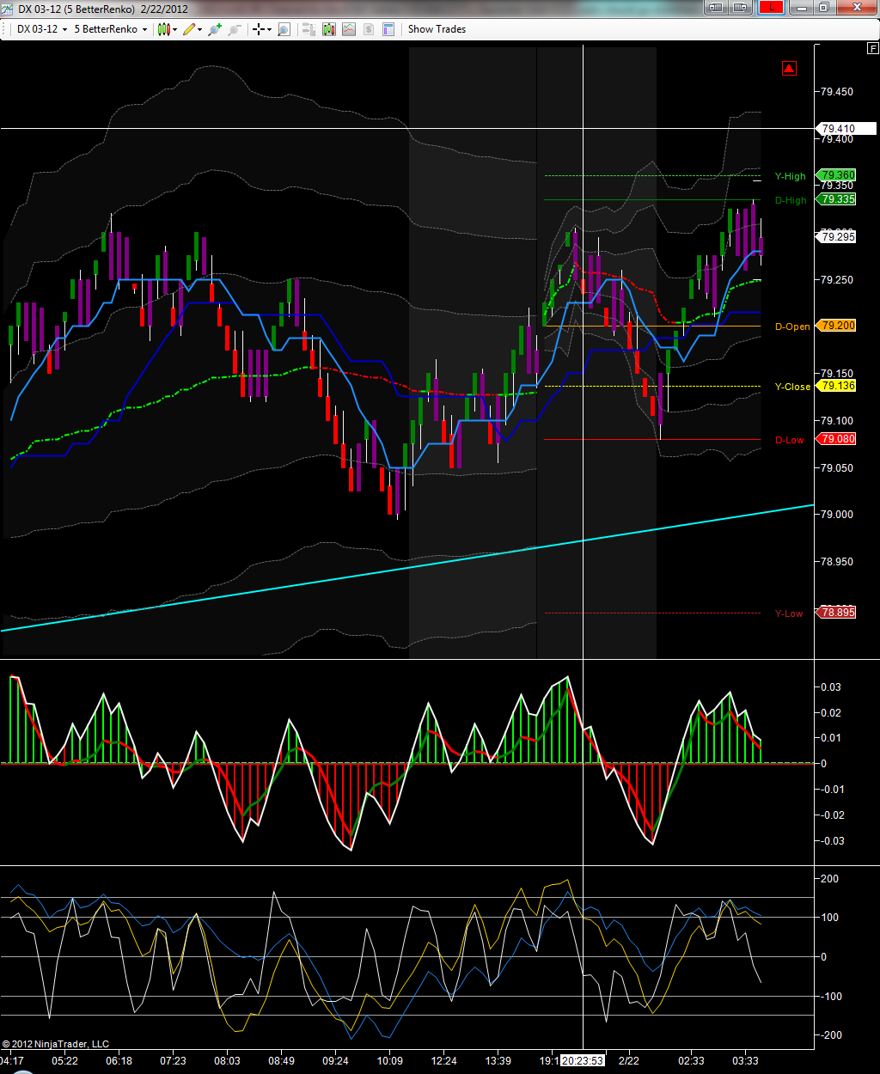
Task: Click the D-Open label on chart
Action: 792,326
